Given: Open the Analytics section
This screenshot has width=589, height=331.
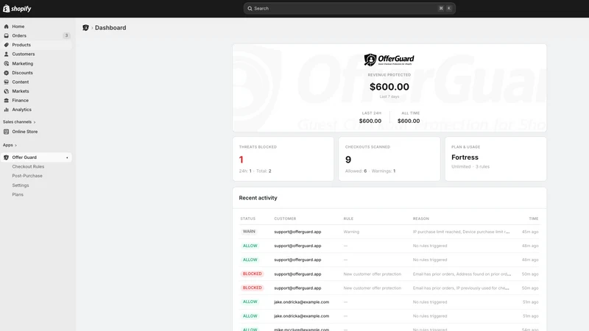Looking at the screenshot, I should (x=35, y=110).
